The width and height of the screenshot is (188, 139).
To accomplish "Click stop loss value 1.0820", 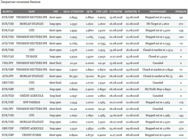I will coord(102,96).
